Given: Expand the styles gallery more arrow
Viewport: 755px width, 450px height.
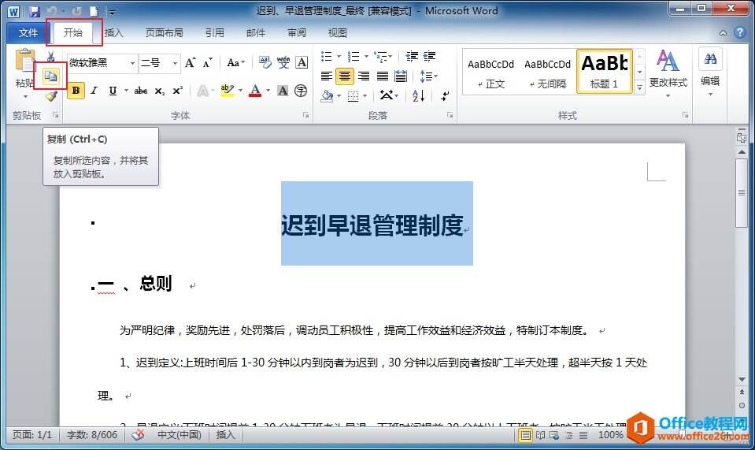Looking at the screenshot, I should tap(639, 87).
